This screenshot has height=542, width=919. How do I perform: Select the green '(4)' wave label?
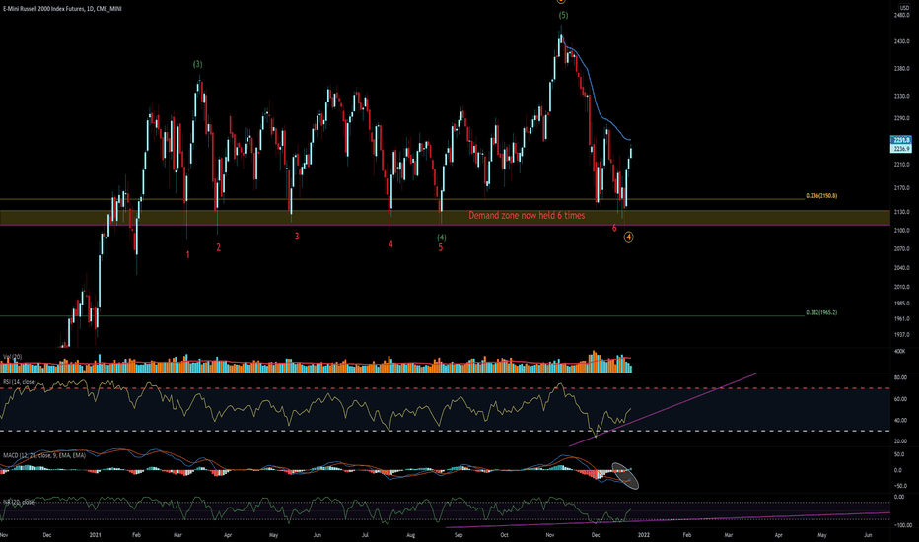click(442, 237)
